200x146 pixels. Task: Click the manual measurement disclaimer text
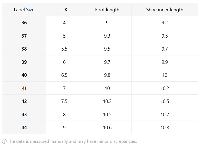(72, 141)
